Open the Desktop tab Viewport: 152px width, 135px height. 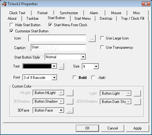[x=106, y=18]
